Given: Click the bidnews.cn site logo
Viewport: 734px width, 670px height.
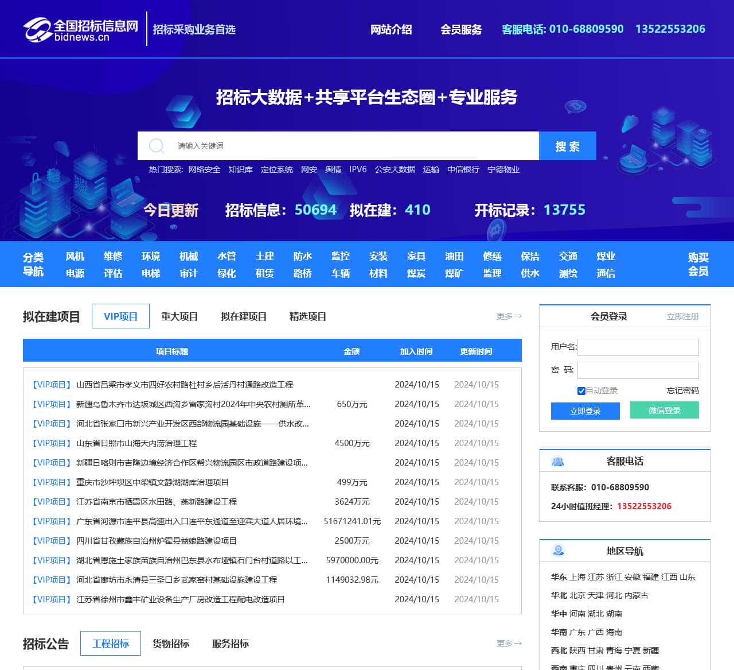Looking at the screenshot, I should pyautogui.click(x=80, y=29).
